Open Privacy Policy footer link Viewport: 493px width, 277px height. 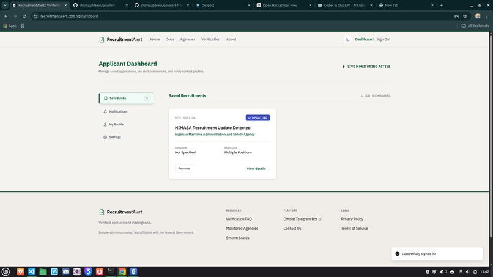click(352, 219)
